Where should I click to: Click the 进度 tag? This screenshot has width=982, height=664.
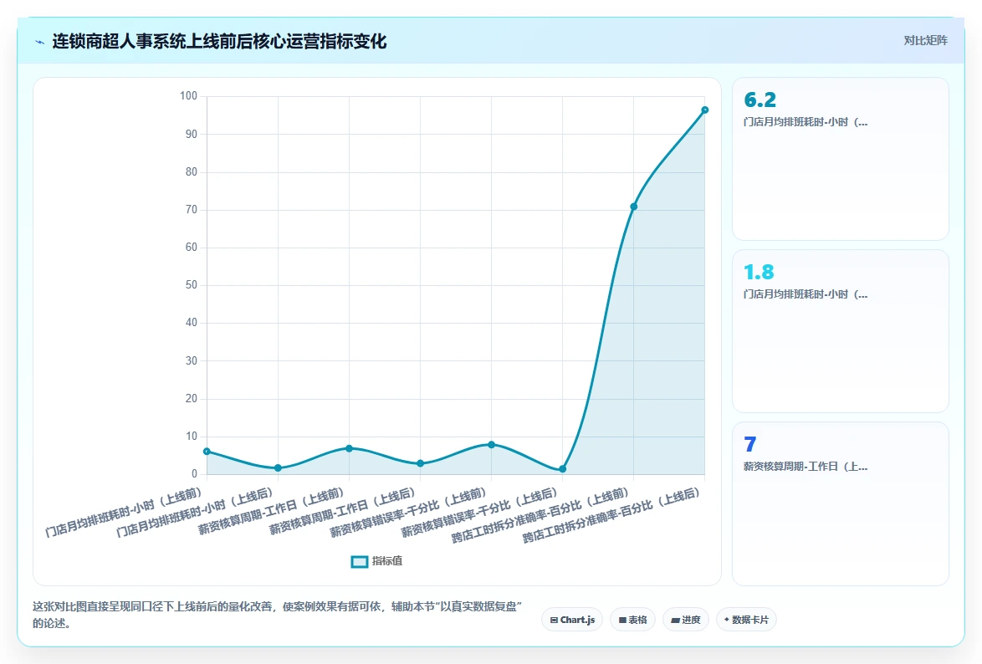point(686,620)
